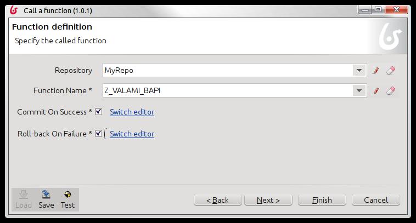Click Switch editor link for Roll-back On Failure
The height and width of the screenshot is (223, 416).
click(132, 134)
